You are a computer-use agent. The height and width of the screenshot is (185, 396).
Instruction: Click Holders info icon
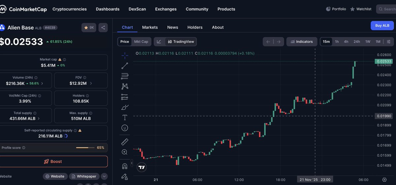tap(87, 96)
